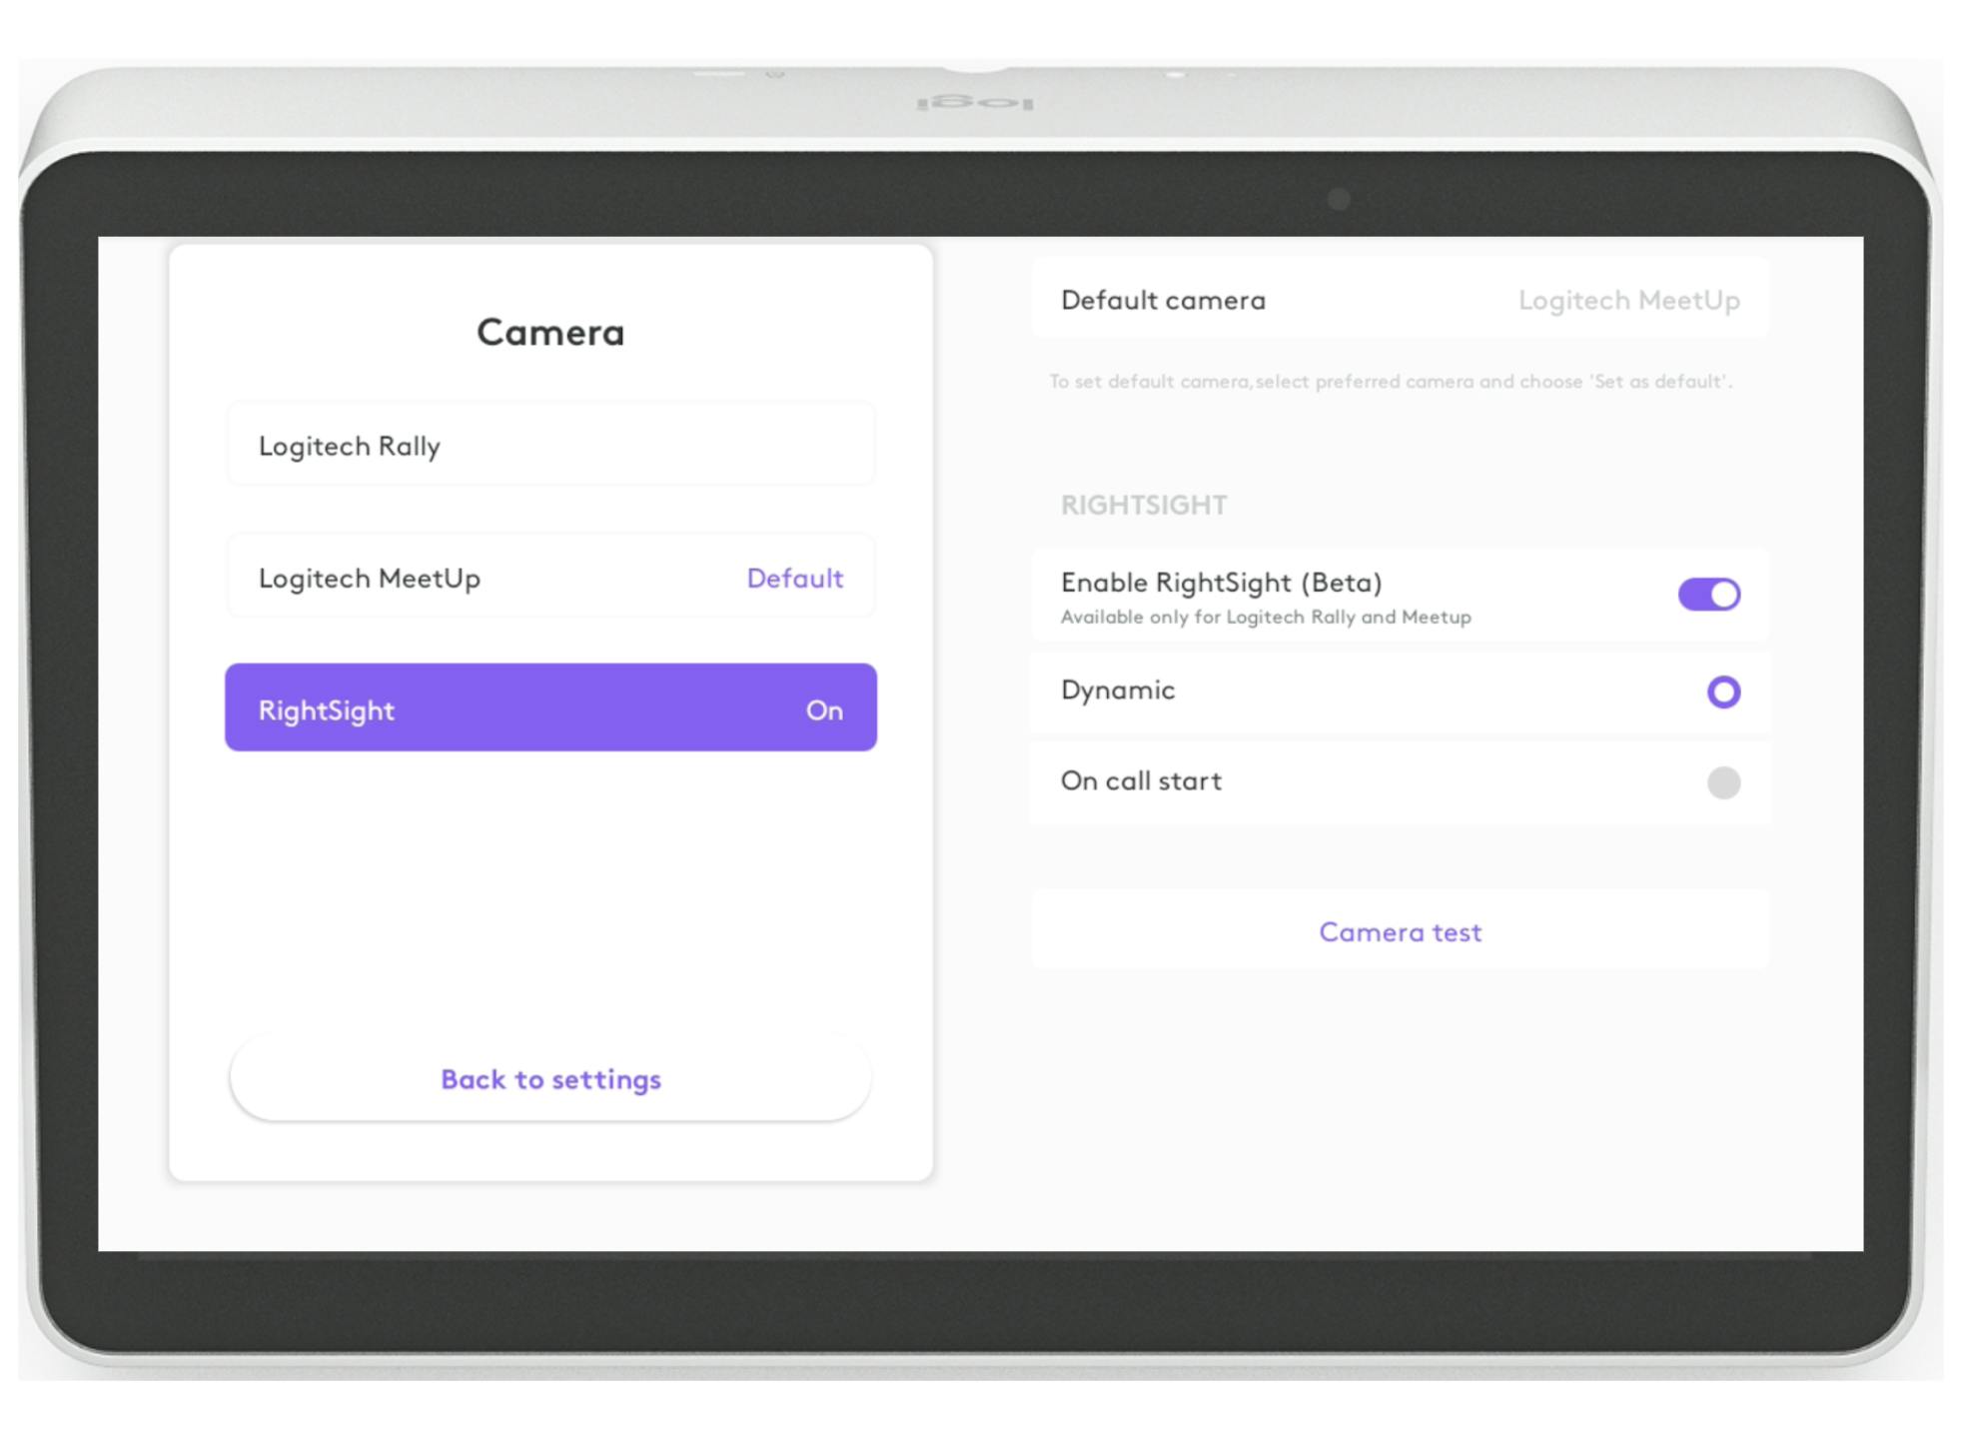Screen dimensions: 1962x1449
Task: Select the On call start radio button
Action: coord(1722,782)
